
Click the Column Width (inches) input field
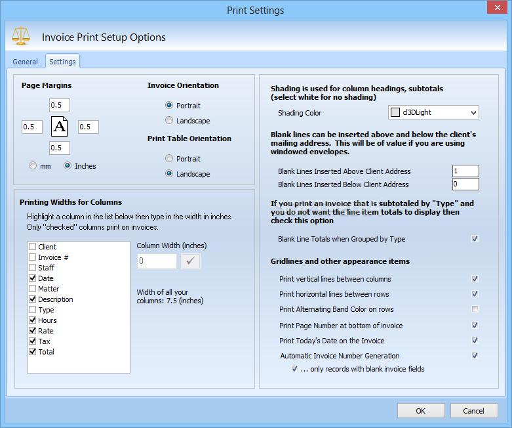tap(157, 261)
